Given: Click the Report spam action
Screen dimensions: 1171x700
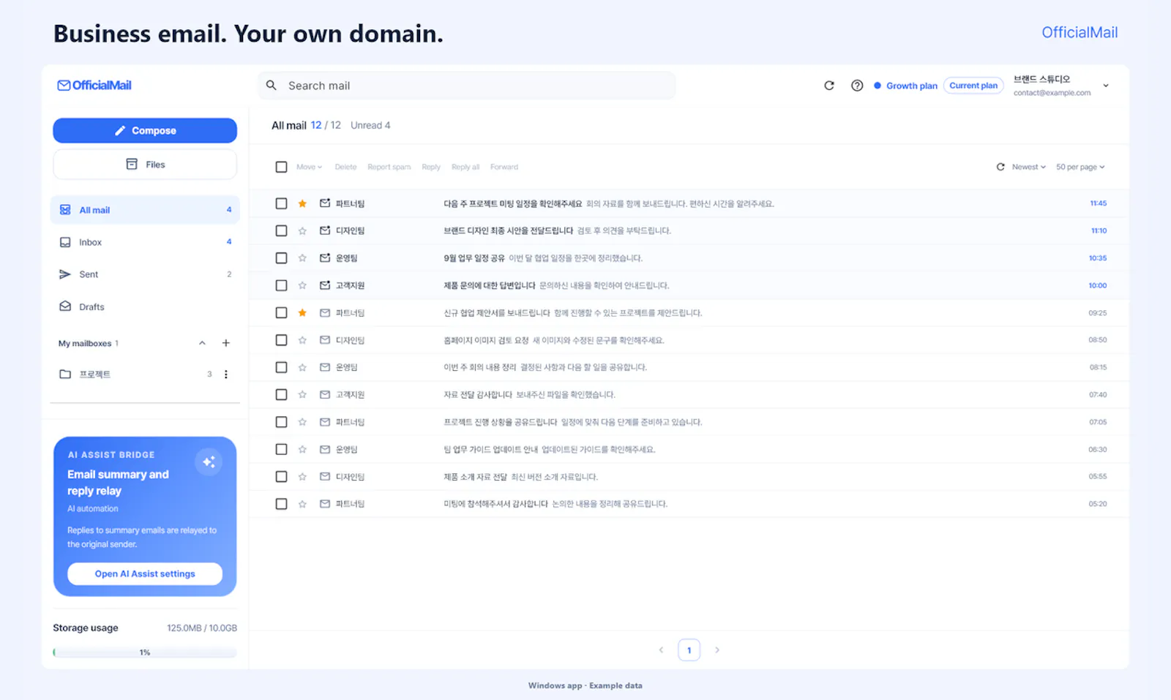Looking at the screenshot, I should click(x=389, y=167).
